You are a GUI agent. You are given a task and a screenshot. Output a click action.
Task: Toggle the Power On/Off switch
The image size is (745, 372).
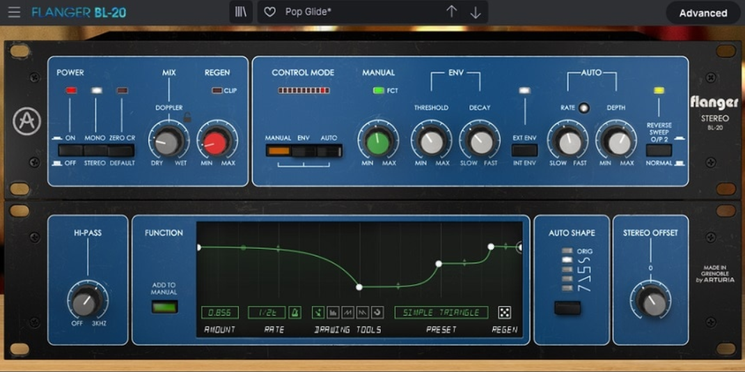click(70, 150)
